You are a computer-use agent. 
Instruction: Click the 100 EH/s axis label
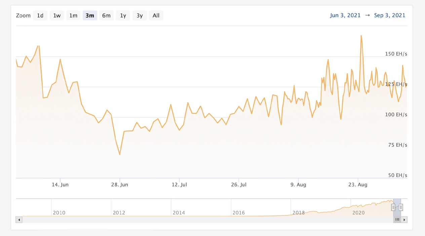(x=396, y=115)
